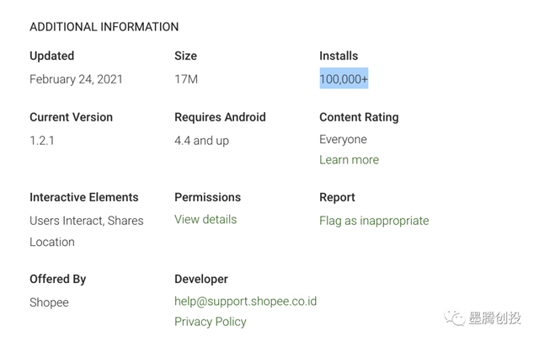Open the Privacy Policy link
This screenshot has width=539, height=342.
pyautogui.click(x=211, y=322)
